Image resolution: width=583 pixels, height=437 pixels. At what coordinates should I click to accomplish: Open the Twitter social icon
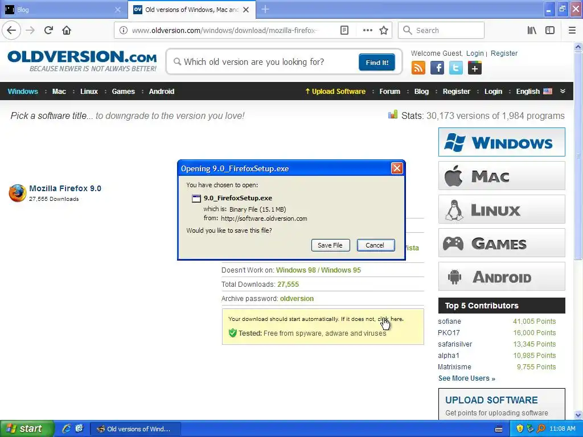pyautogui.click(x=456, y=68)
